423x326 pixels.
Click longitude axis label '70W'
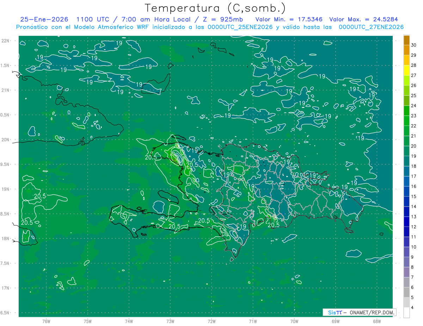pos(294,321)
